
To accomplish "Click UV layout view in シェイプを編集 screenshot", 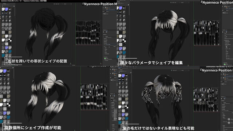I will (x=206, y=33).
